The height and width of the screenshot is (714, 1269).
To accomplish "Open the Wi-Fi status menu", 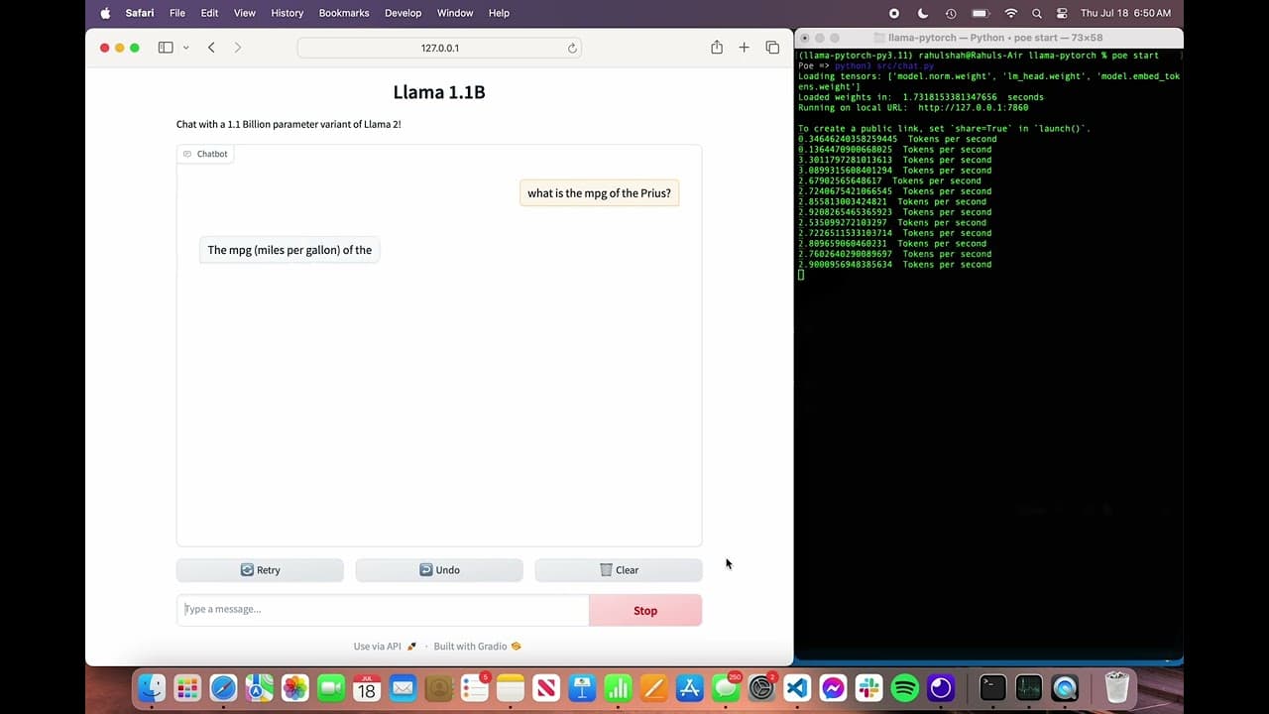I will click(1011, 13).
